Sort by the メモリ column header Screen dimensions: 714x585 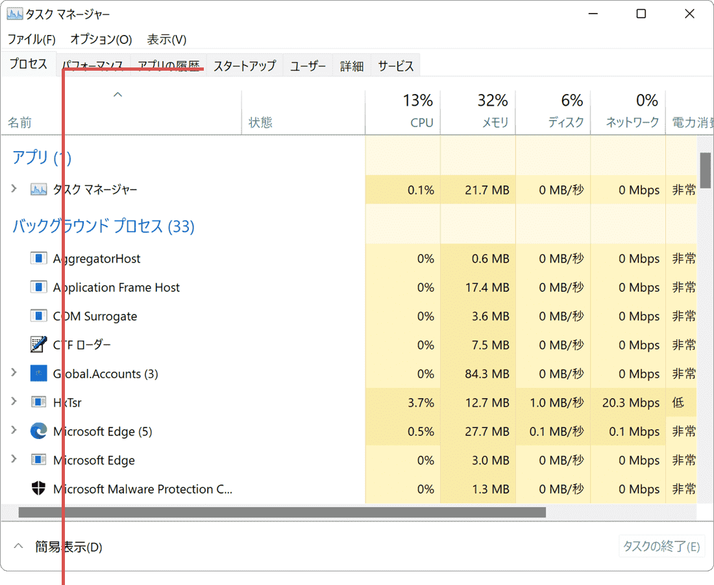[x=478, y=112]
